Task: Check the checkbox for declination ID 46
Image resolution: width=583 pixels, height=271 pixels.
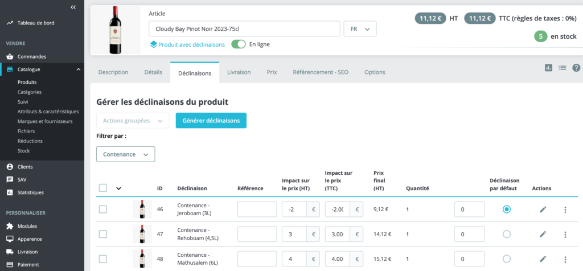Action: (x=103, y=209)
